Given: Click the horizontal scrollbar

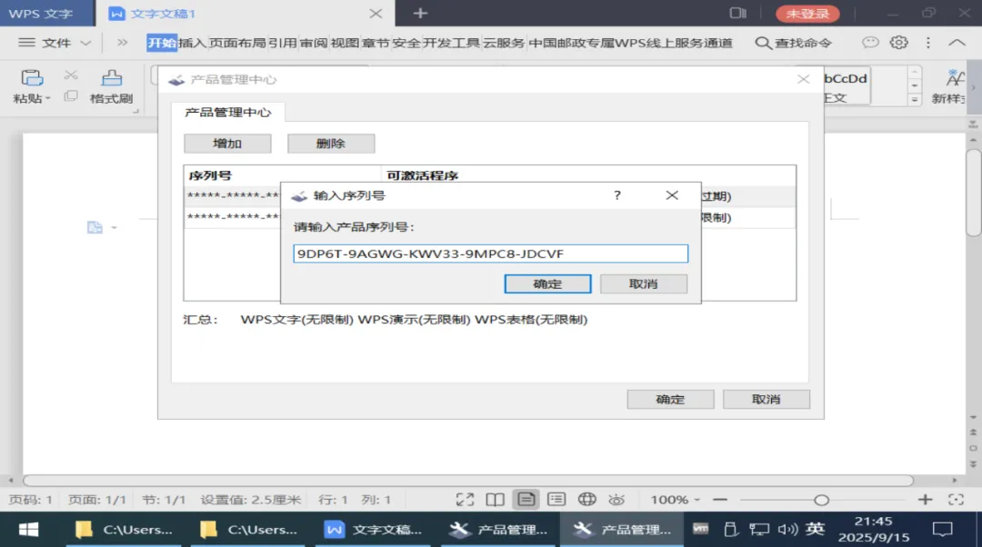Looking at the screenshot, I should tap(468, 481).
